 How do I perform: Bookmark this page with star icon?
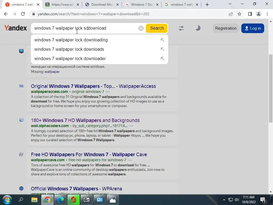point(239,14)
